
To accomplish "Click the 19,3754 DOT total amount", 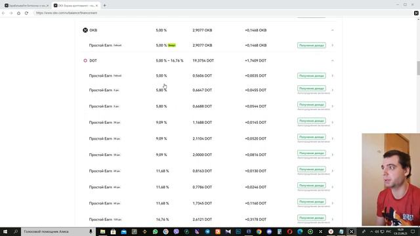I will pyautogui.click(x=203, y=61).
